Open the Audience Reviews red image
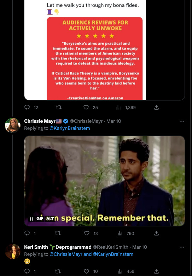Screen dimensions: 192x276 coord(95,58)
